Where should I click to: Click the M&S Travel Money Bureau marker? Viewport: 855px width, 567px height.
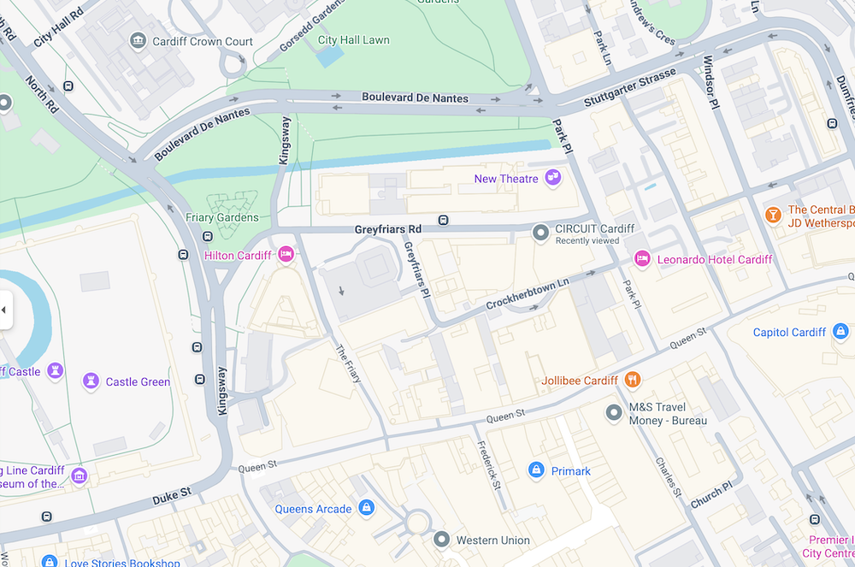(613, 413)
